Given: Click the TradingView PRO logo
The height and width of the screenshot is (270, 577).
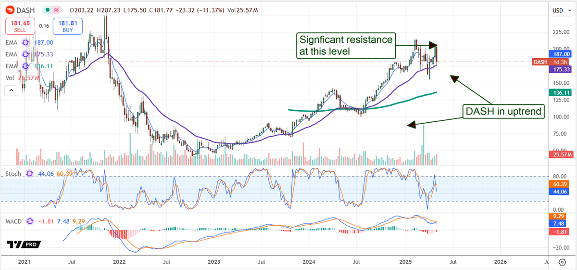Looking at the screenshot, I should tap(22, 244).
